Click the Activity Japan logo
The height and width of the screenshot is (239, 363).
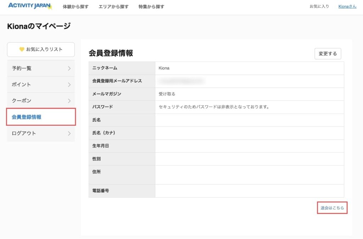click(30, 6)
